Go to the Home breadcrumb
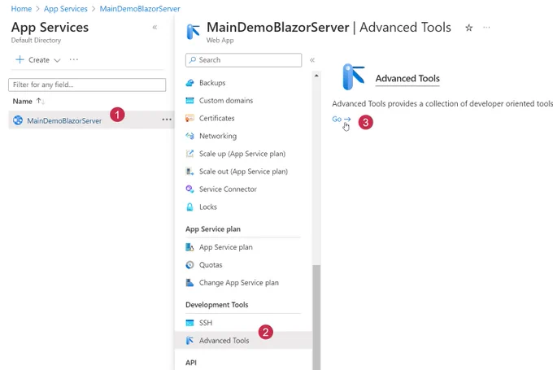Viewport: 553px width, 370px height. (21, 9)
